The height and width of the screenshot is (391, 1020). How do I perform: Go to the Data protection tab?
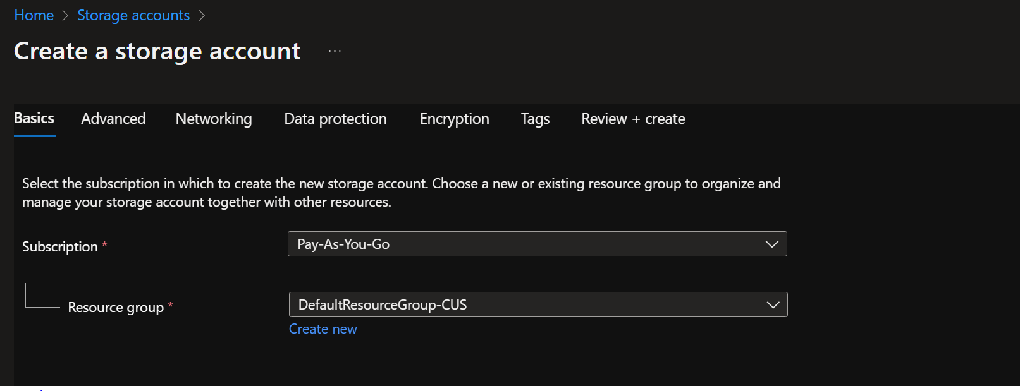tap(335, 119)
